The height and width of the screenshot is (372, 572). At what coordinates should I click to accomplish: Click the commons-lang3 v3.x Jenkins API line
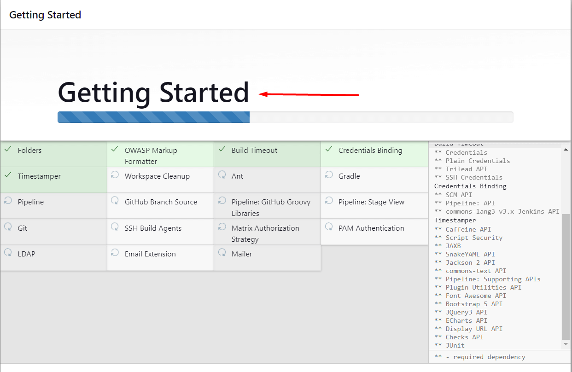pos(497,212)
